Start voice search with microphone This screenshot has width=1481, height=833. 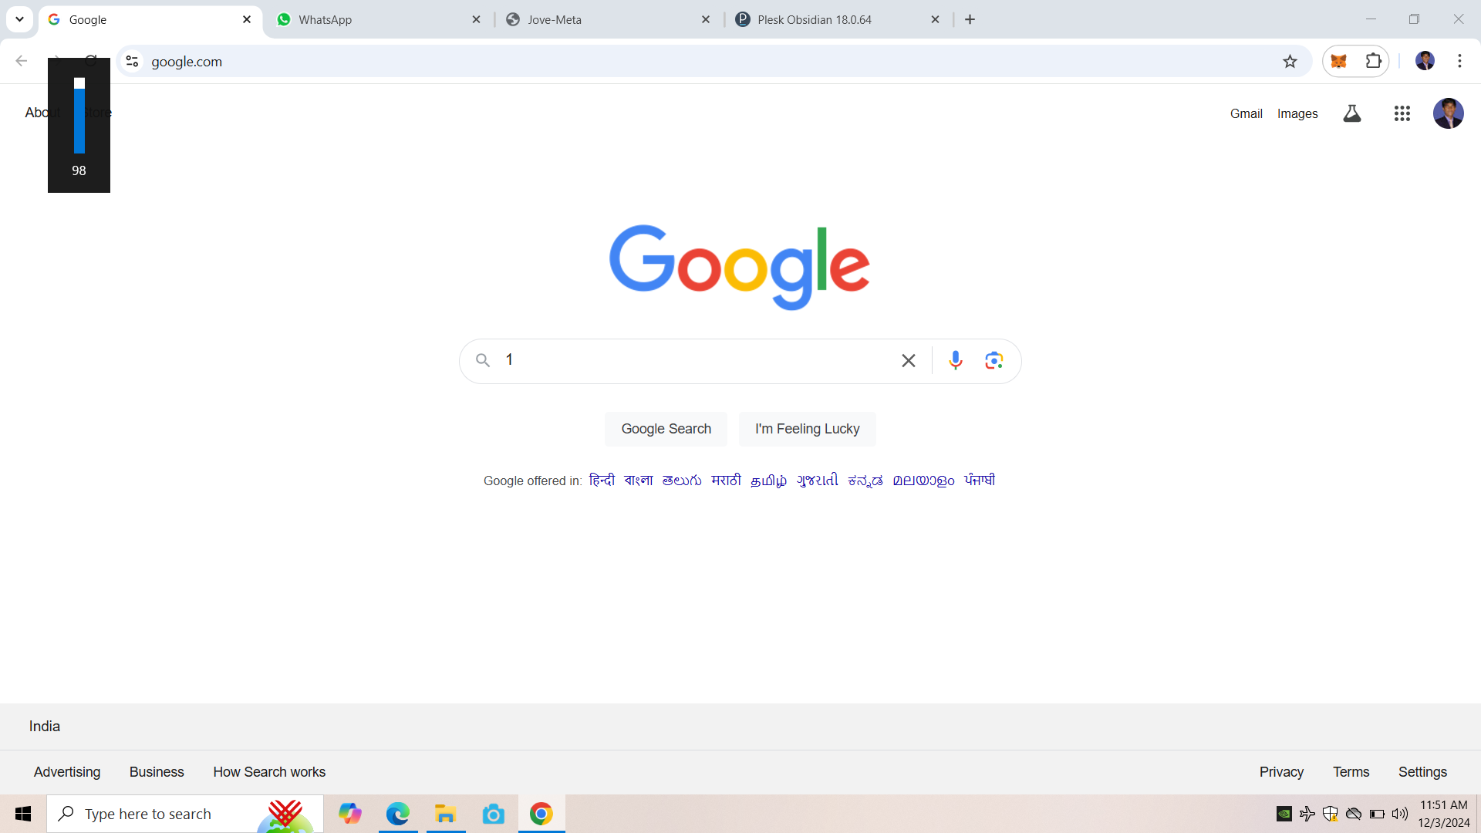click(x=955, y=360)
